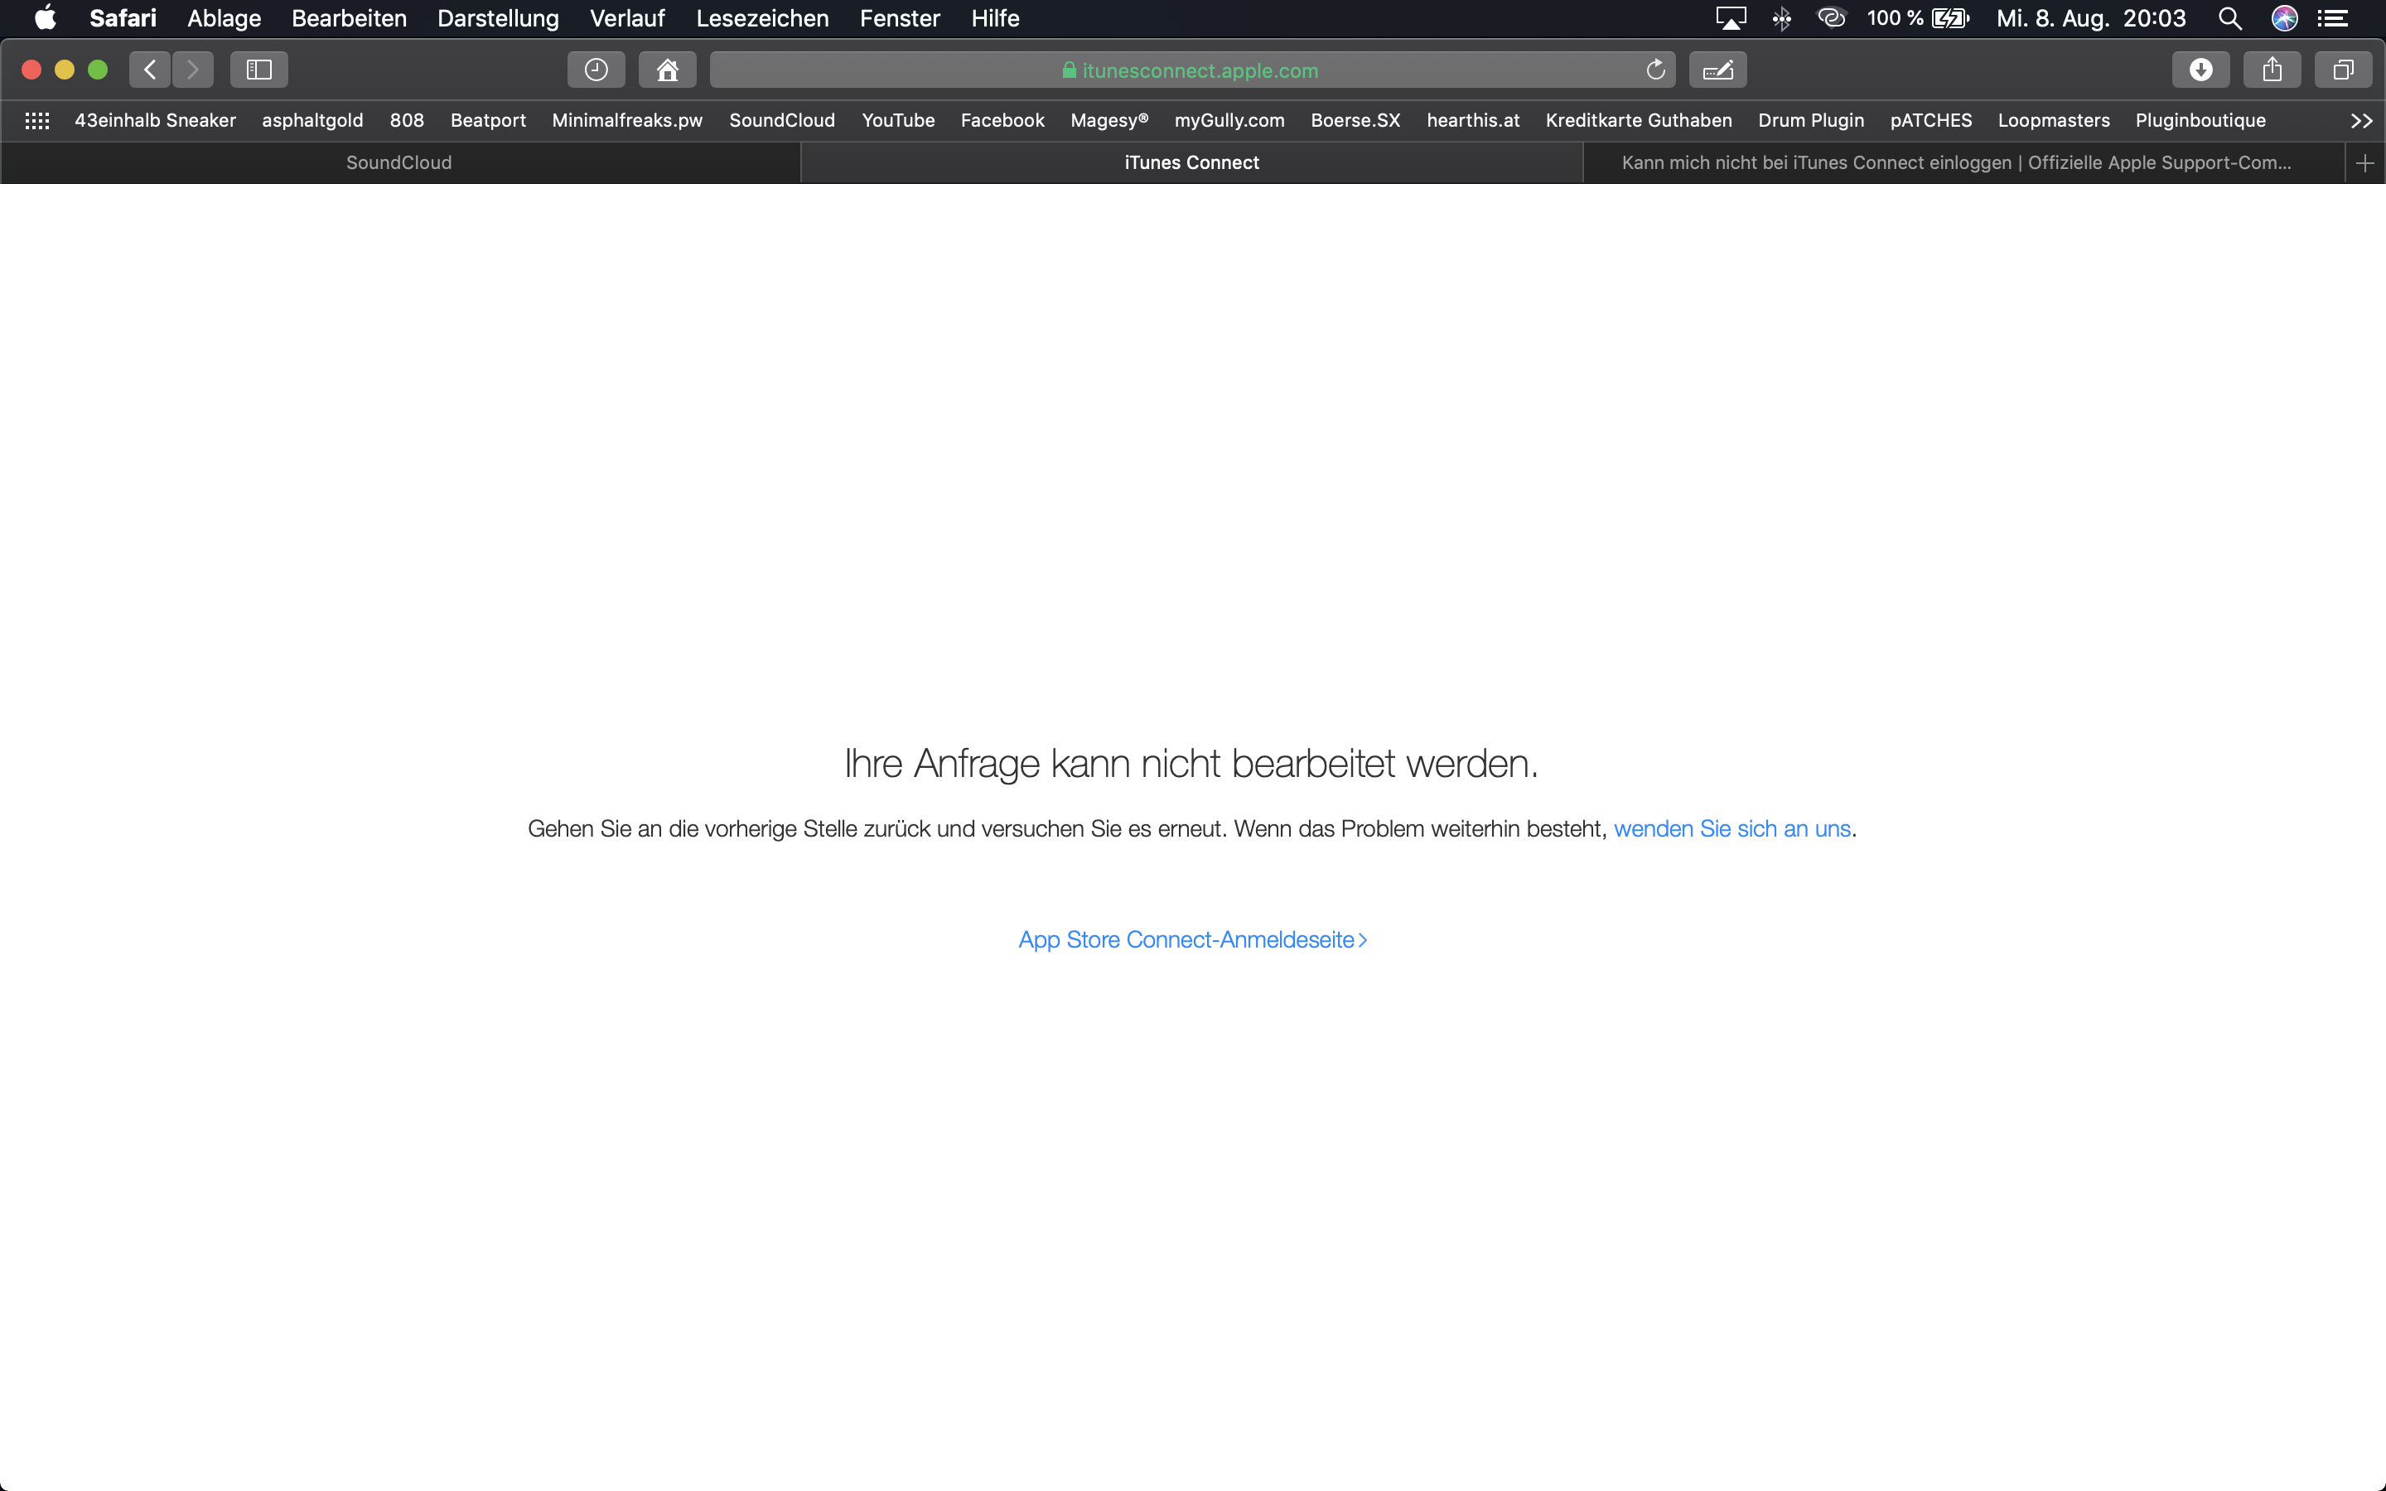2386x1491 pixels.
Task: Open the Beatport bookmark
Action: click(x=487, y=120)
